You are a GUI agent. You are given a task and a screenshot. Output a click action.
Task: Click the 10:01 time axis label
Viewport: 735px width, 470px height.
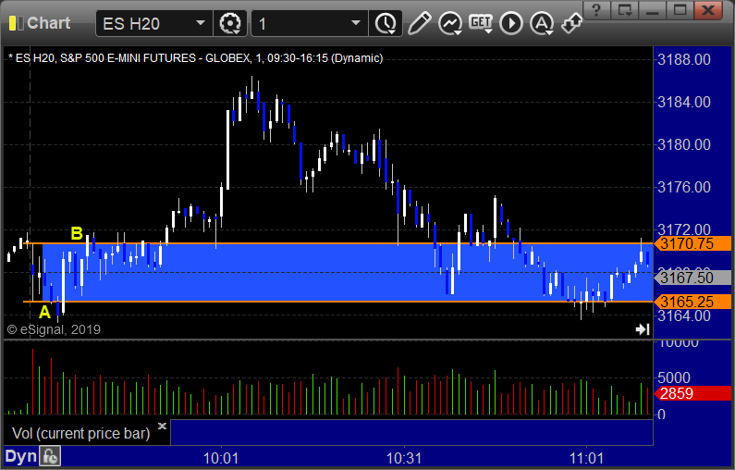221,458
